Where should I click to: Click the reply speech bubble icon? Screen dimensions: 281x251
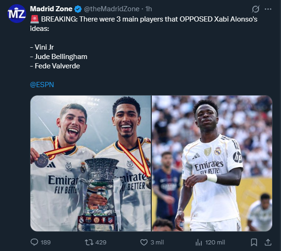click(x=34, y=242)
